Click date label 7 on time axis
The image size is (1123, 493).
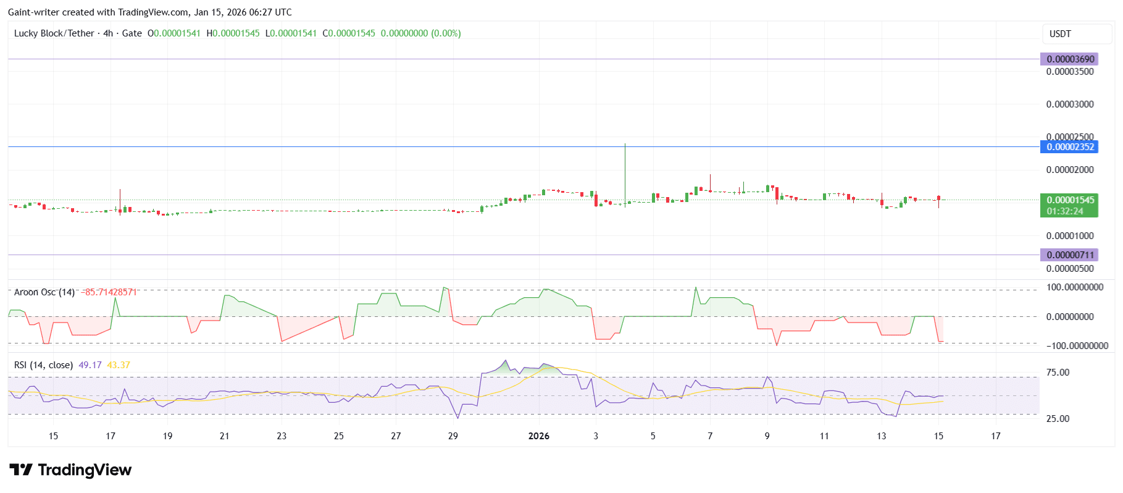[710, 436]
